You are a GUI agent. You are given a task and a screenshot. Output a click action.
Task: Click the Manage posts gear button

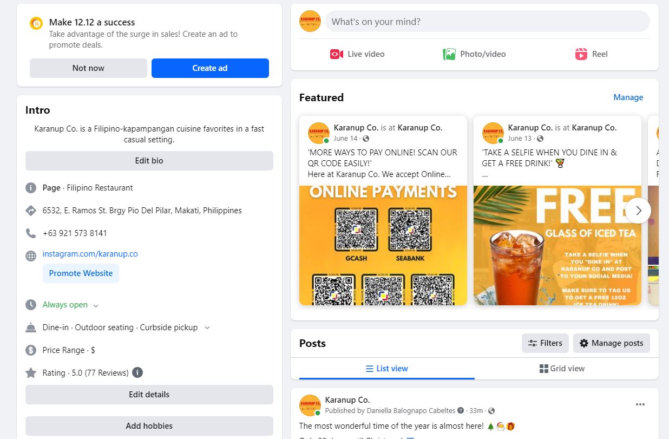[x=611, y=343]
